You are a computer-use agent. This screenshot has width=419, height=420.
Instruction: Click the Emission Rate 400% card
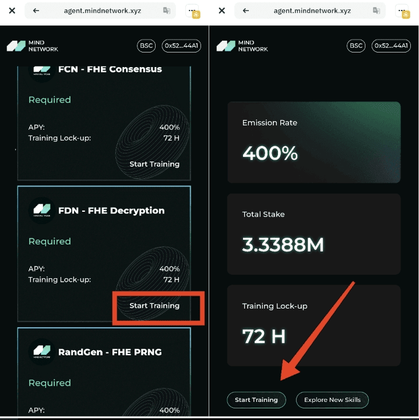coord(314,142)
